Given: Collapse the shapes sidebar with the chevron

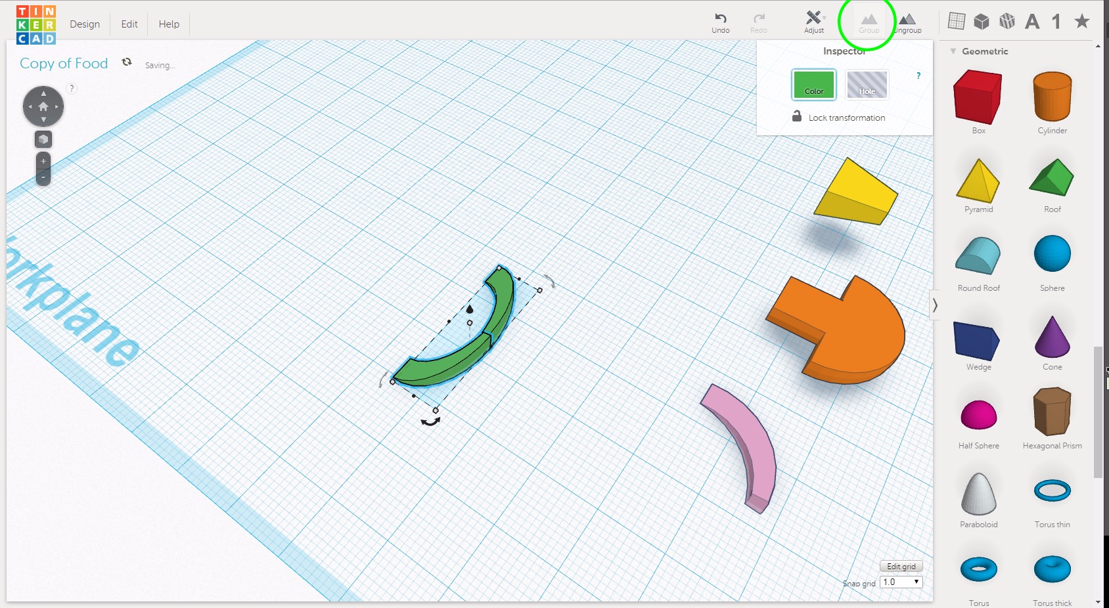Looking at the screenshot, I should point(934,305).
